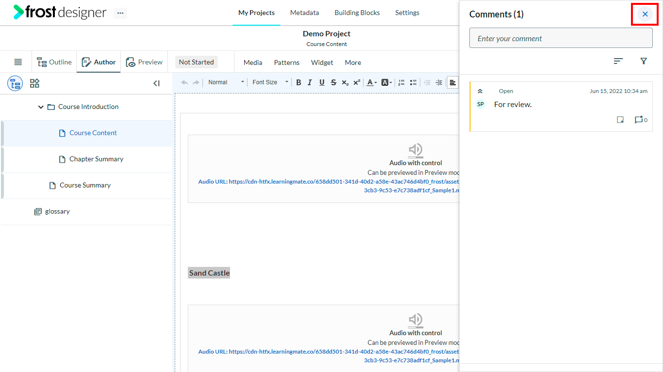Switch to the Outline view
This screenshot has height=372, width=663.
pyautogui.click(x=54, y=62)
